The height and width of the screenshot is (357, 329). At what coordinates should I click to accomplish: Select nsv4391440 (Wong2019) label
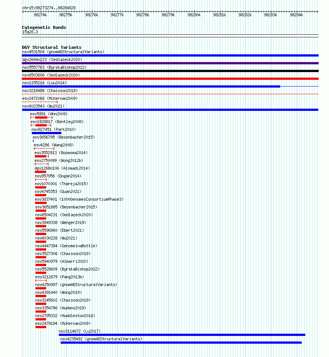[58, 292]
